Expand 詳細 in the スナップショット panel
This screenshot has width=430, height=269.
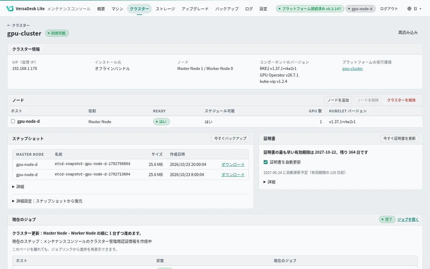click(18, 187)
